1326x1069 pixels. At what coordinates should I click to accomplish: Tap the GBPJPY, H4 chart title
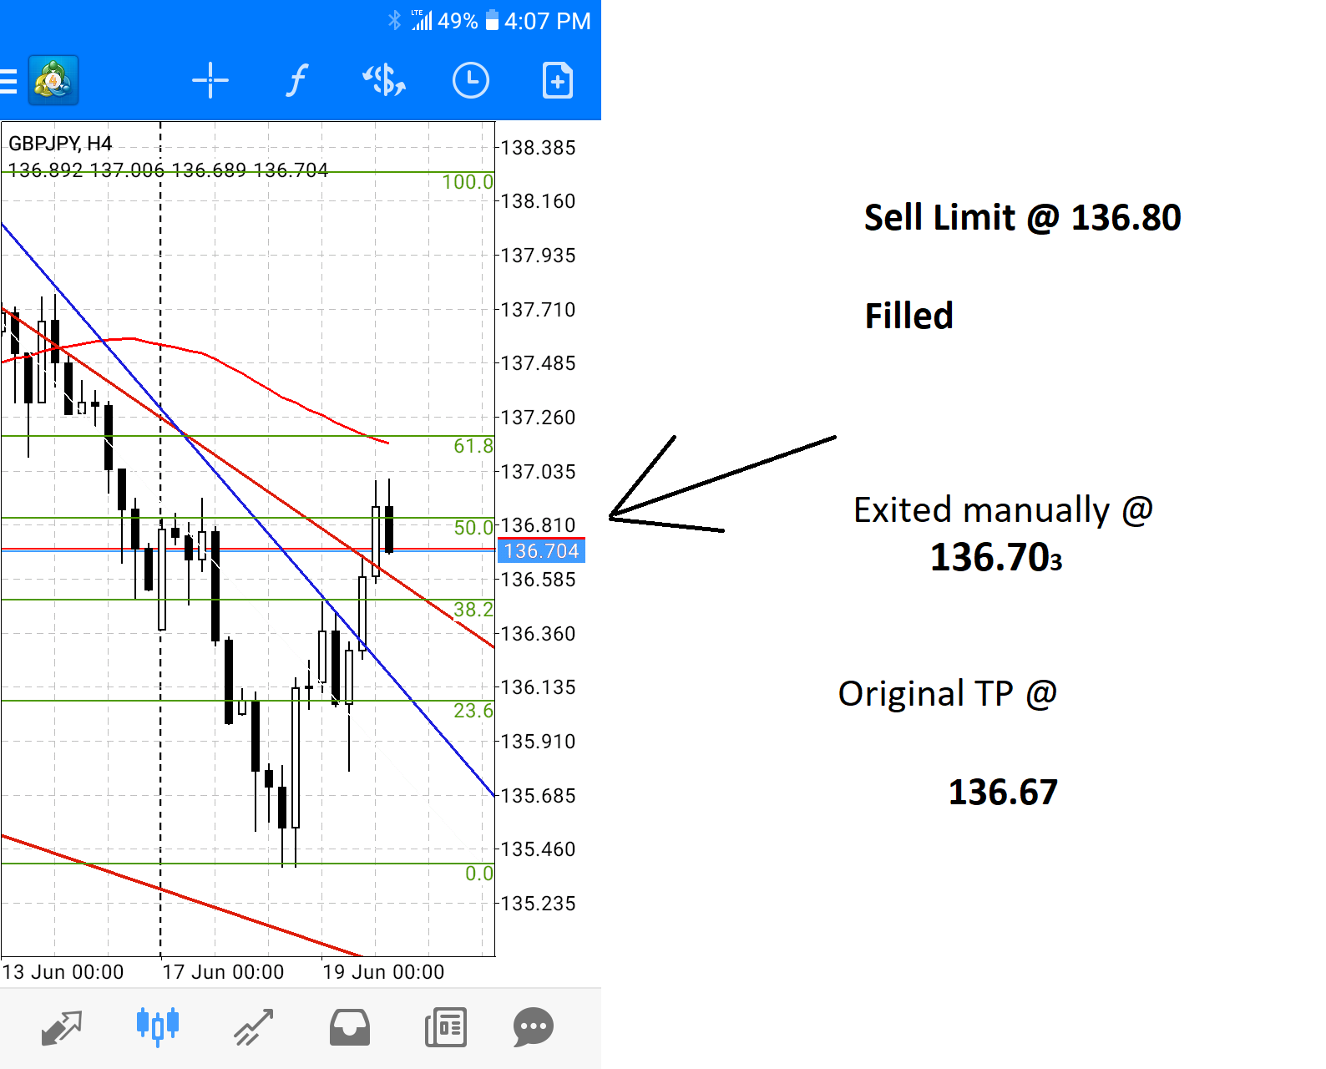coord(60,144)
